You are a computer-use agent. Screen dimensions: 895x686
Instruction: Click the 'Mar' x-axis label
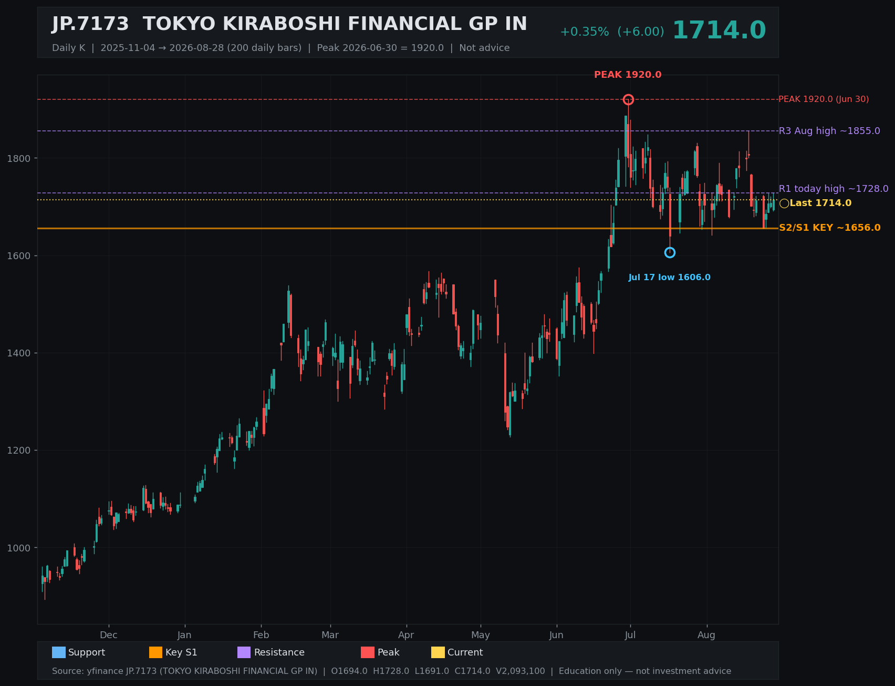330,635
